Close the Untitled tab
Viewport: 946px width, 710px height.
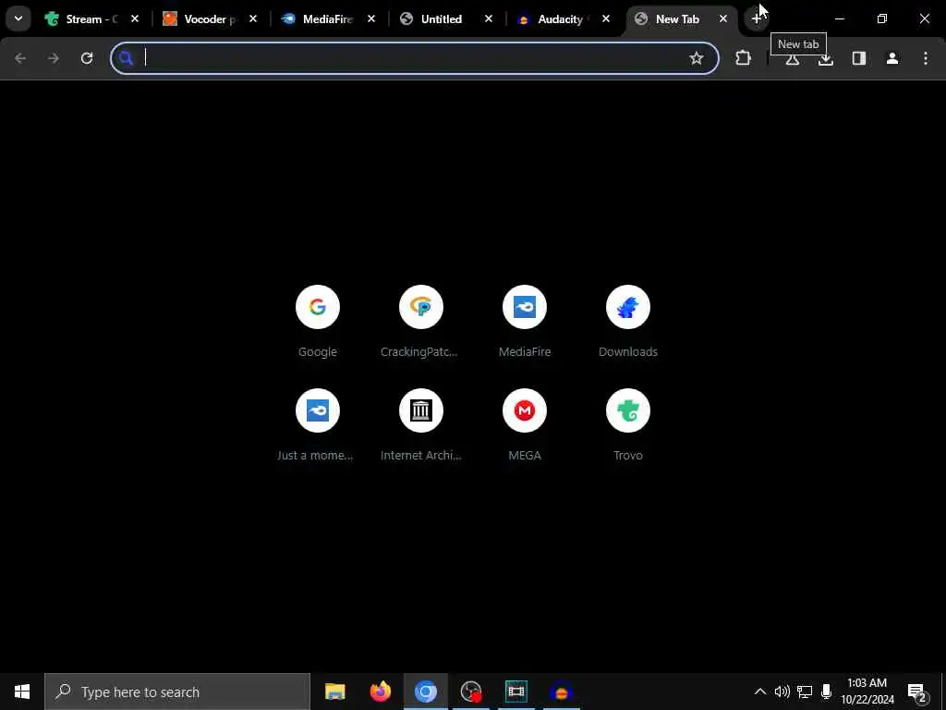pyautogui.click(x=488, y=19)
